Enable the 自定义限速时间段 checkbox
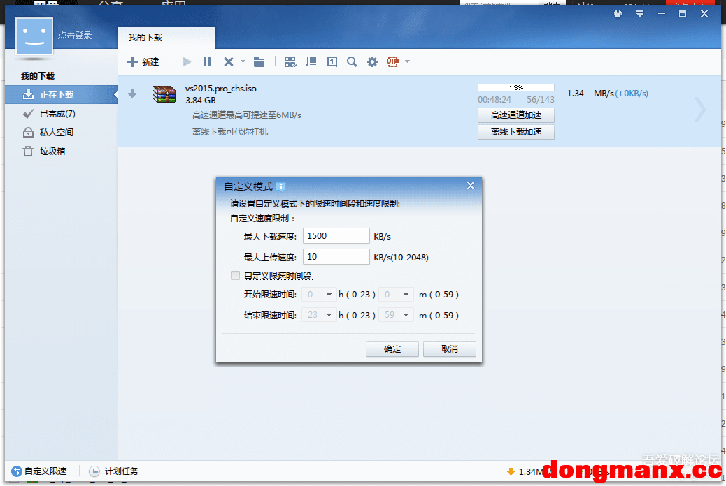Screen dimensions: 726x486 (x=235, y=275)
